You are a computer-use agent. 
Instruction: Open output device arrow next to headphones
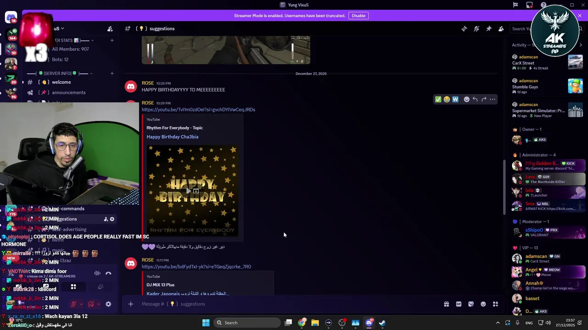tap(98, 304)
